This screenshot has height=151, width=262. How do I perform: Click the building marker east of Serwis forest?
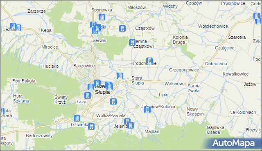[x=122, y=29]
